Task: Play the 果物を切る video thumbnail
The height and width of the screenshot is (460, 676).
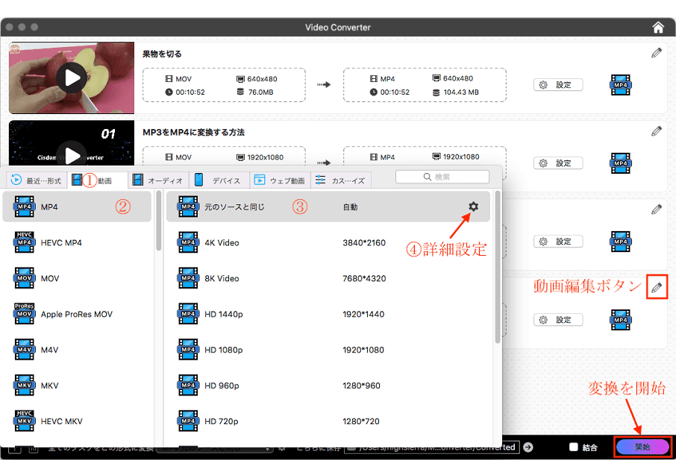Action: coord(72,78)
